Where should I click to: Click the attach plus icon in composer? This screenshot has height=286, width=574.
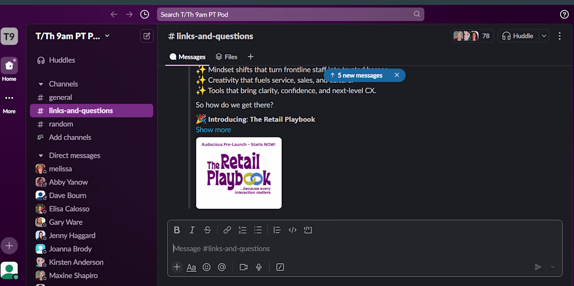(x=177, y=267)
